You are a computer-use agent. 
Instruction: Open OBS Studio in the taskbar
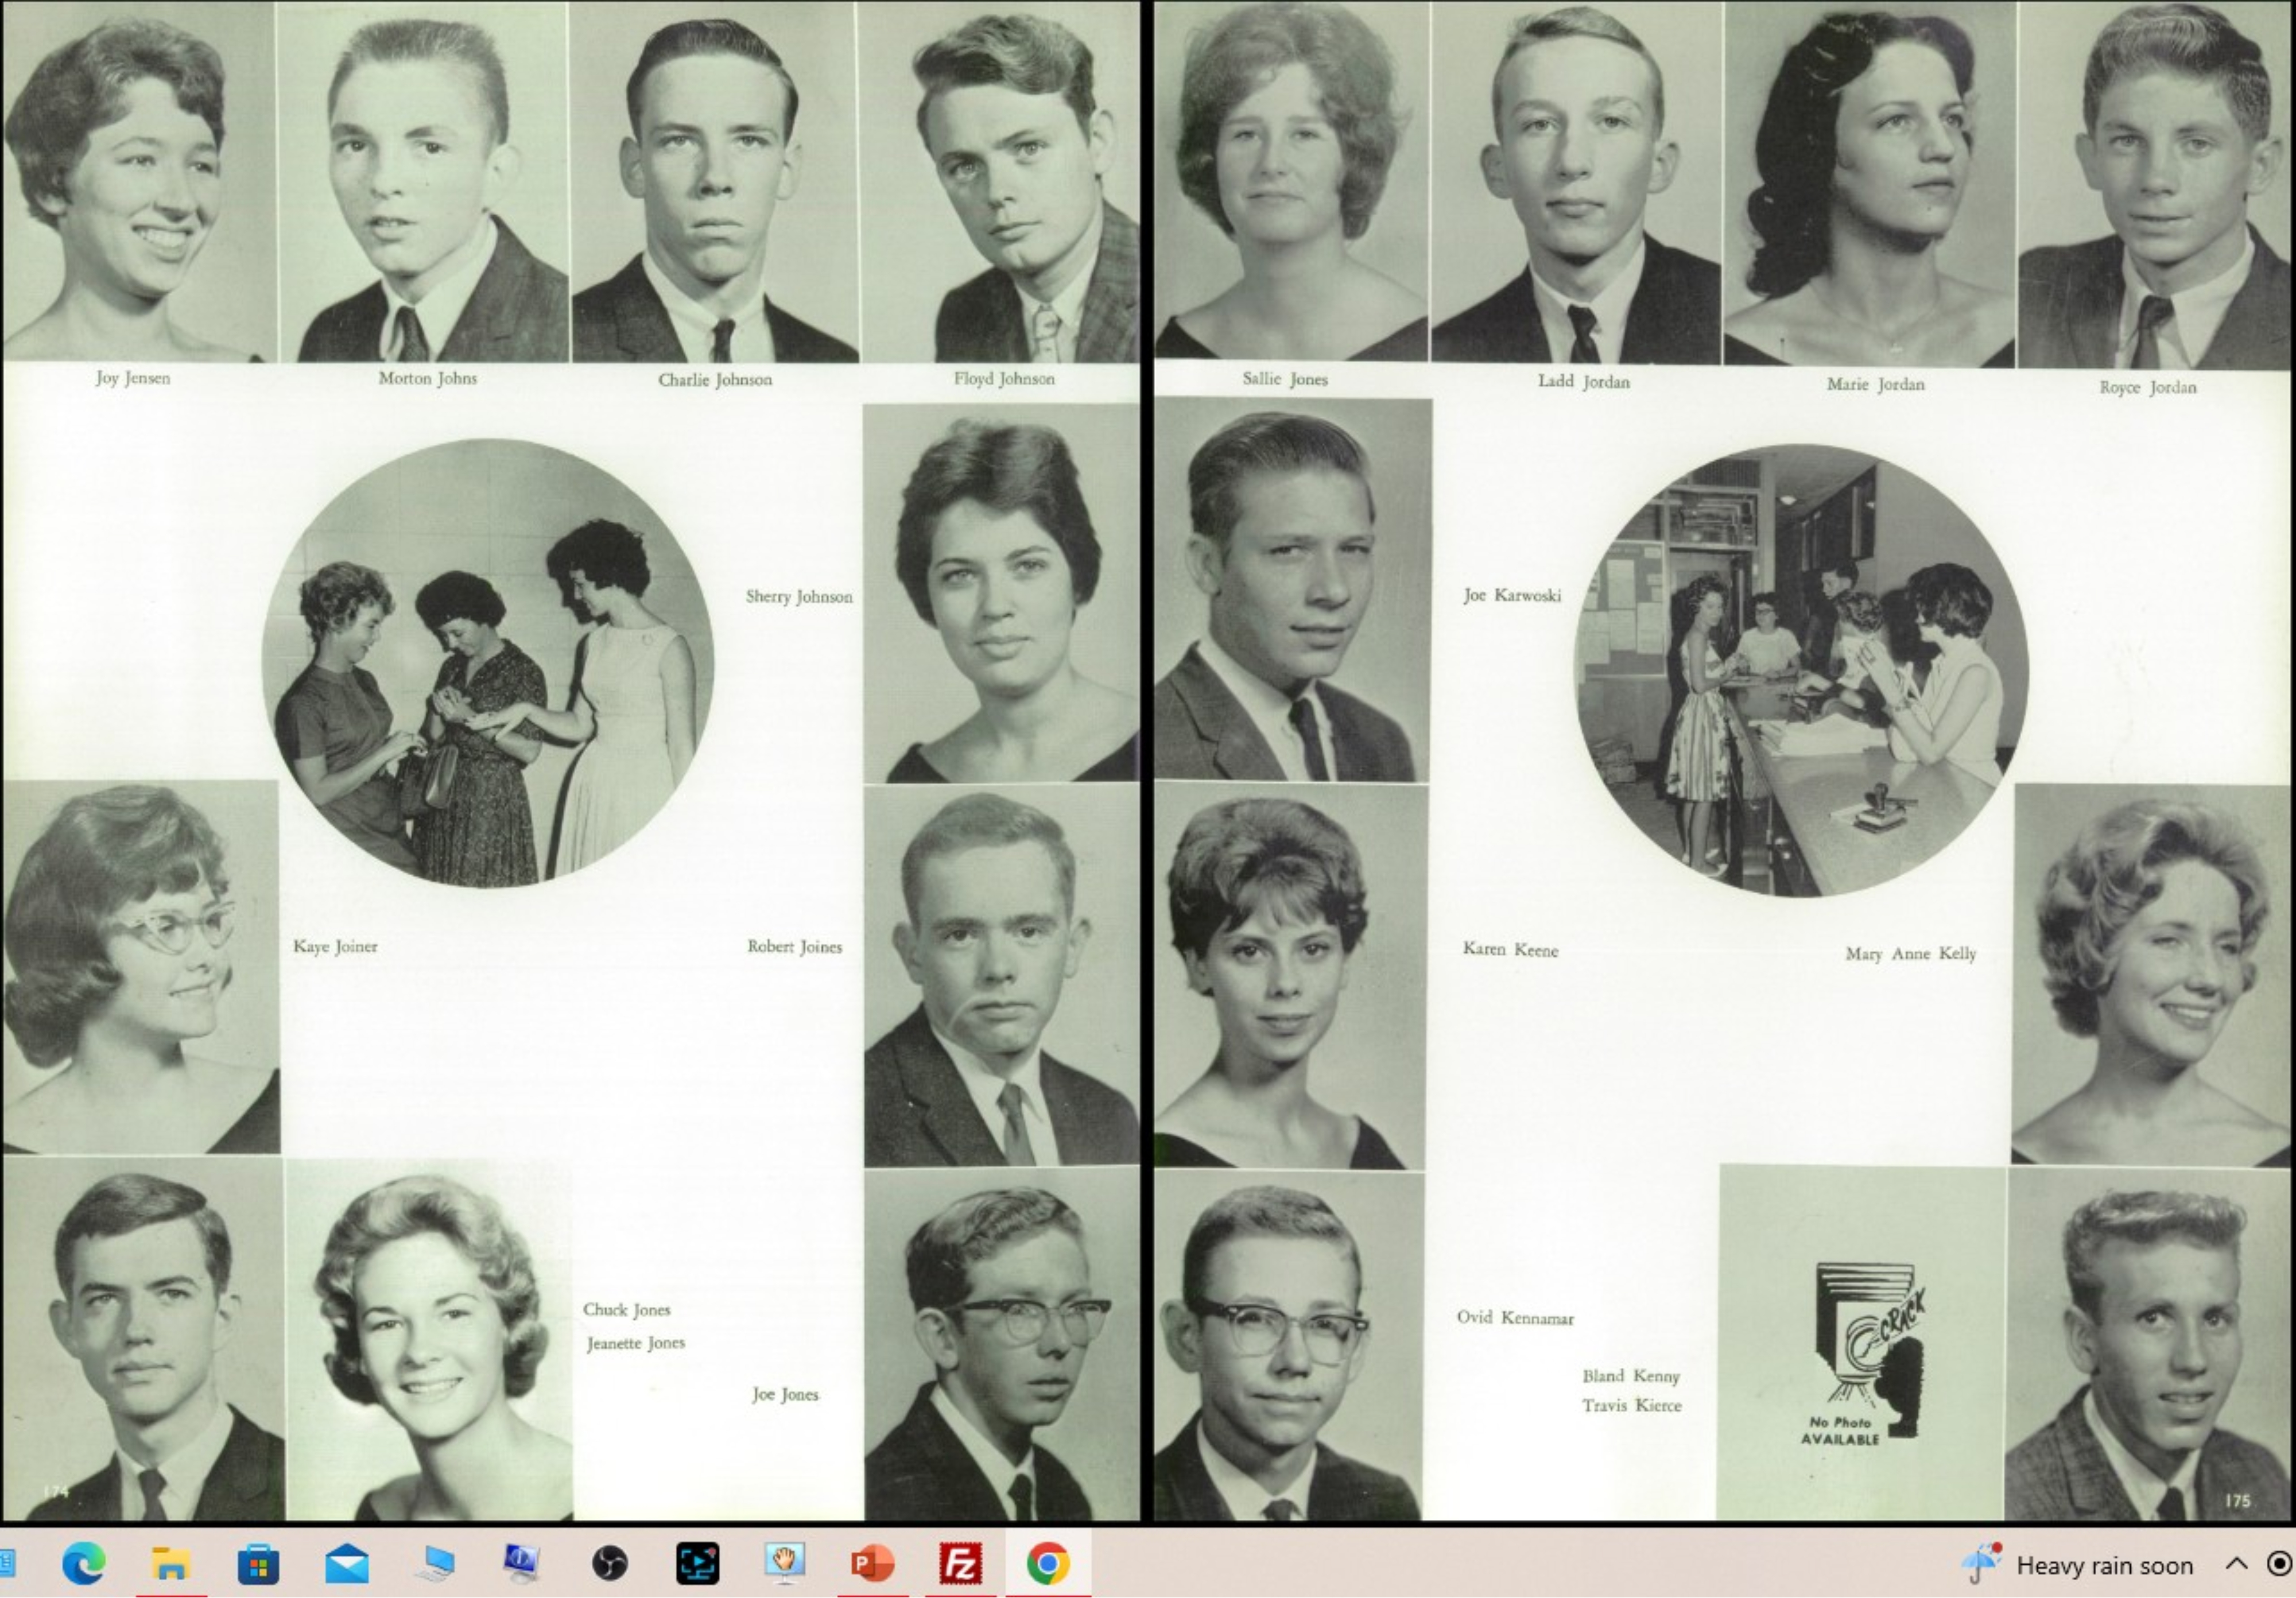click(609, 1563)
